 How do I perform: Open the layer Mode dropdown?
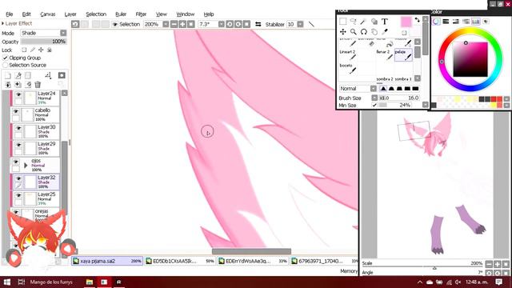63,33
